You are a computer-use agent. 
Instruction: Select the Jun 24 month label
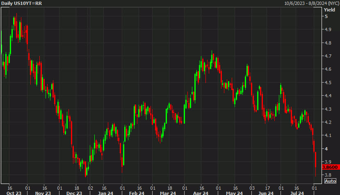point(266,193)
